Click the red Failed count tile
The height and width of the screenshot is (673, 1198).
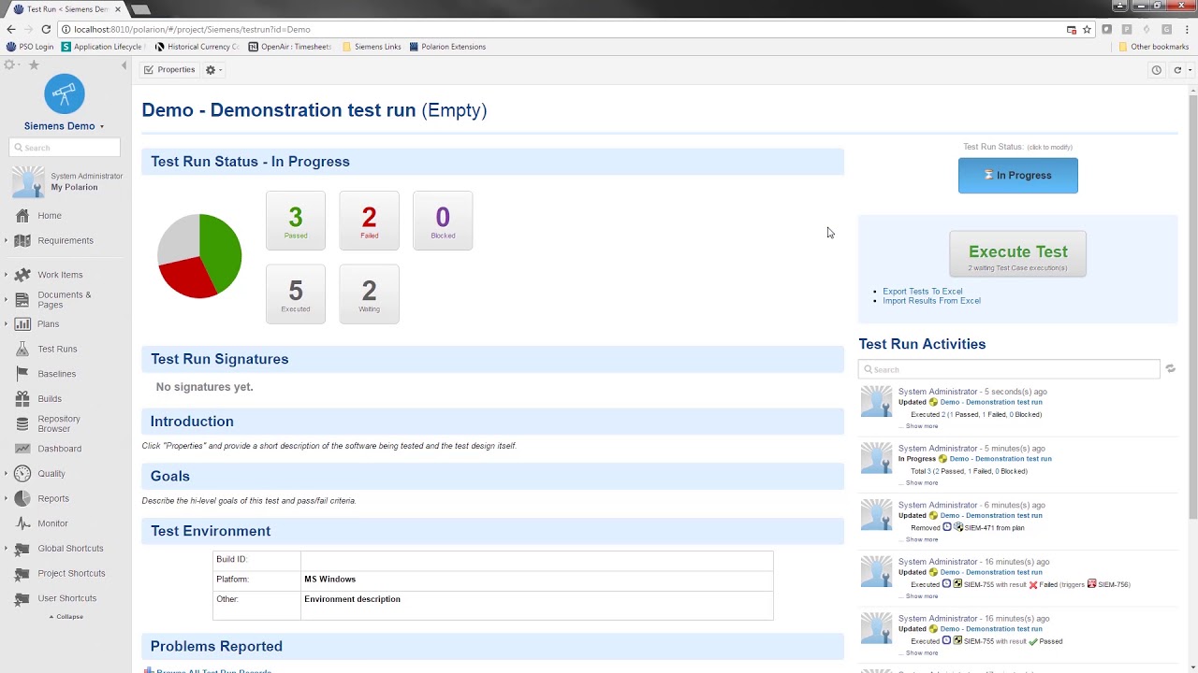coord(369,221)
